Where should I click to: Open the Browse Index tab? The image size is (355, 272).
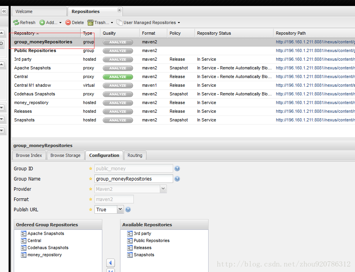click(x=29, y=155)
